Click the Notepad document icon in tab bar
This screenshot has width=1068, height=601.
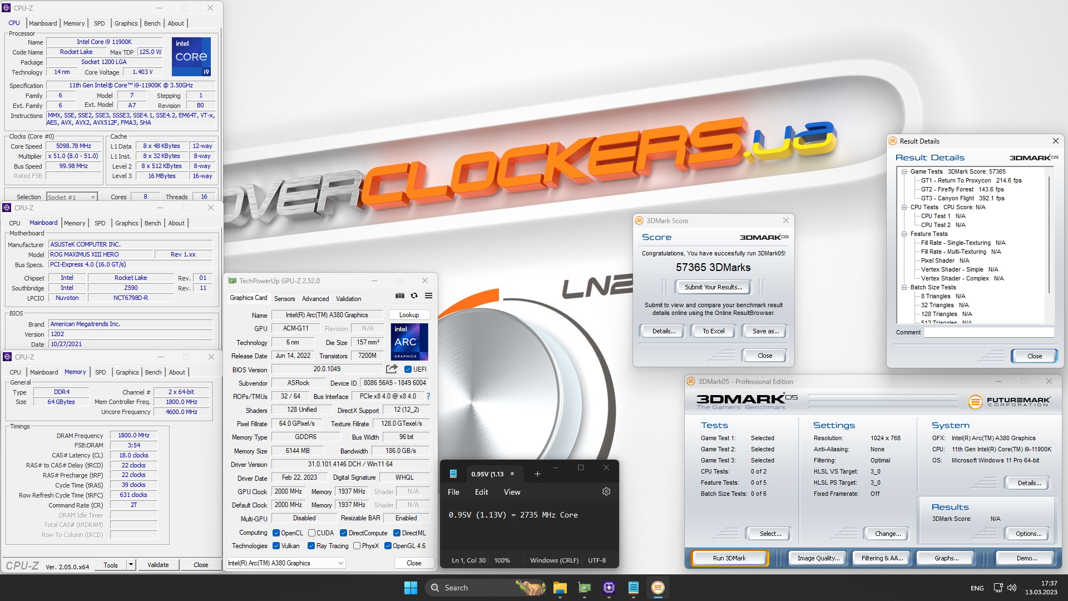tap(453, 474)
